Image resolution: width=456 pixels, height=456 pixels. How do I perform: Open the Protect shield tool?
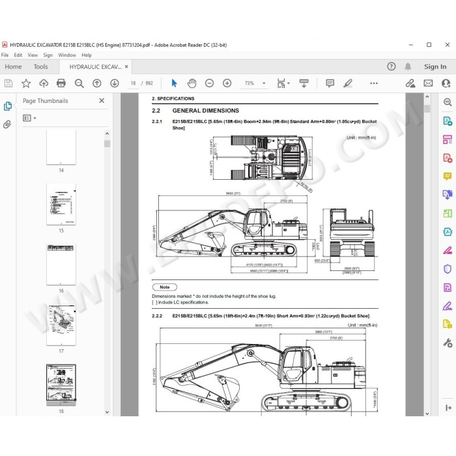click(x=448, y=268)
